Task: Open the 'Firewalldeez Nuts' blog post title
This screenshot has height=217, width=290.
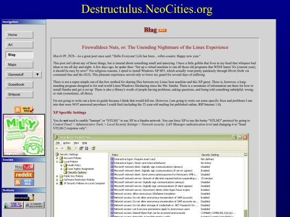Action: click(155, 47)
